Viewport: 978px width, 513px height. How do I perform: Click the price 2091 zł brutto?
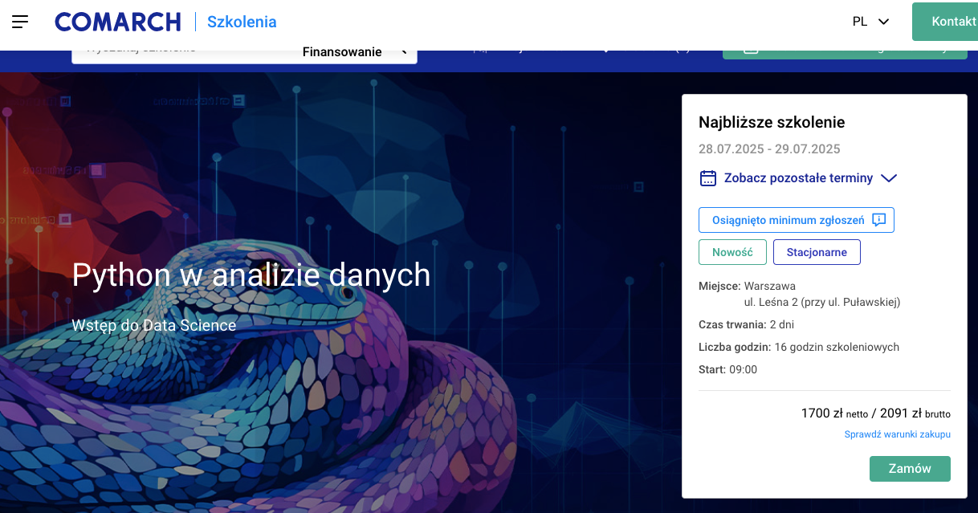tap(915, 413)
